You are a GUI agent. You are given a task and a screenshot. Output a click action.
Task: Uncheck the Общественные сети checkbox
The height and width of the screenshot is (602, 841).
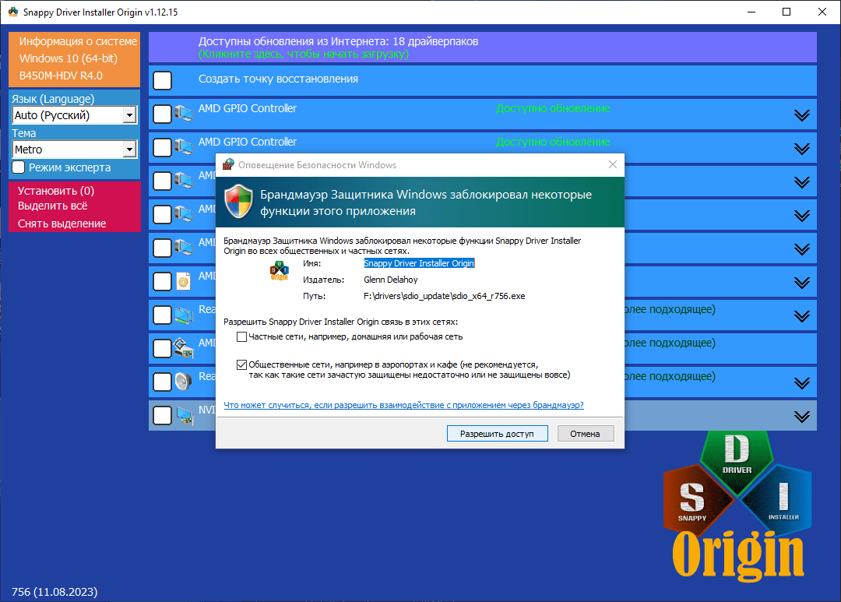tap(242, 364)
